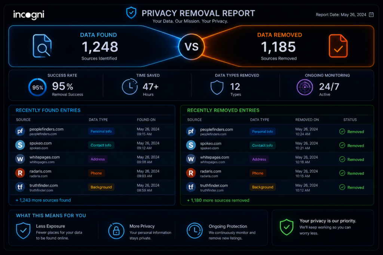Click the Contact Info tag in found entries
Image resolution: width=383 pixels, height=255 pixels.
(101, 145)
